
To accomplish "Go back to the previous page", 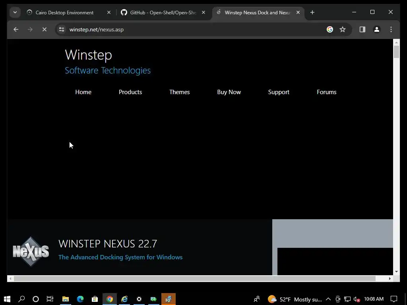I will pyautogui.click(x=16, y=29).
